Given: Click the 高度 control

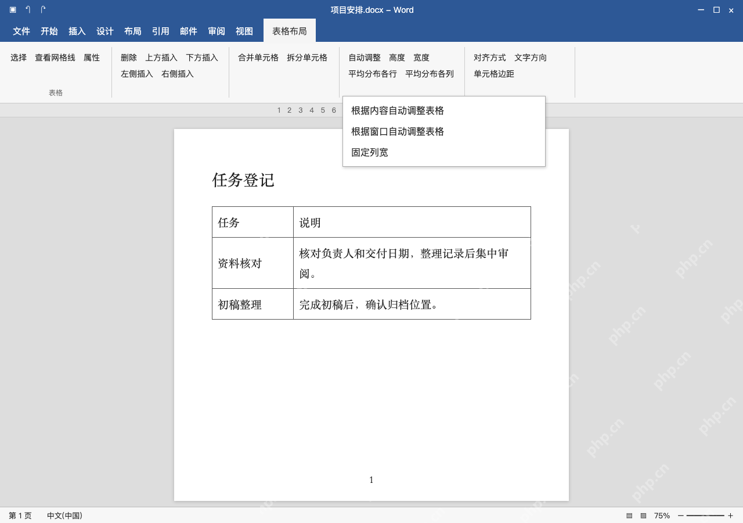Looking at the screenshot, I should [x=397, y=58].
